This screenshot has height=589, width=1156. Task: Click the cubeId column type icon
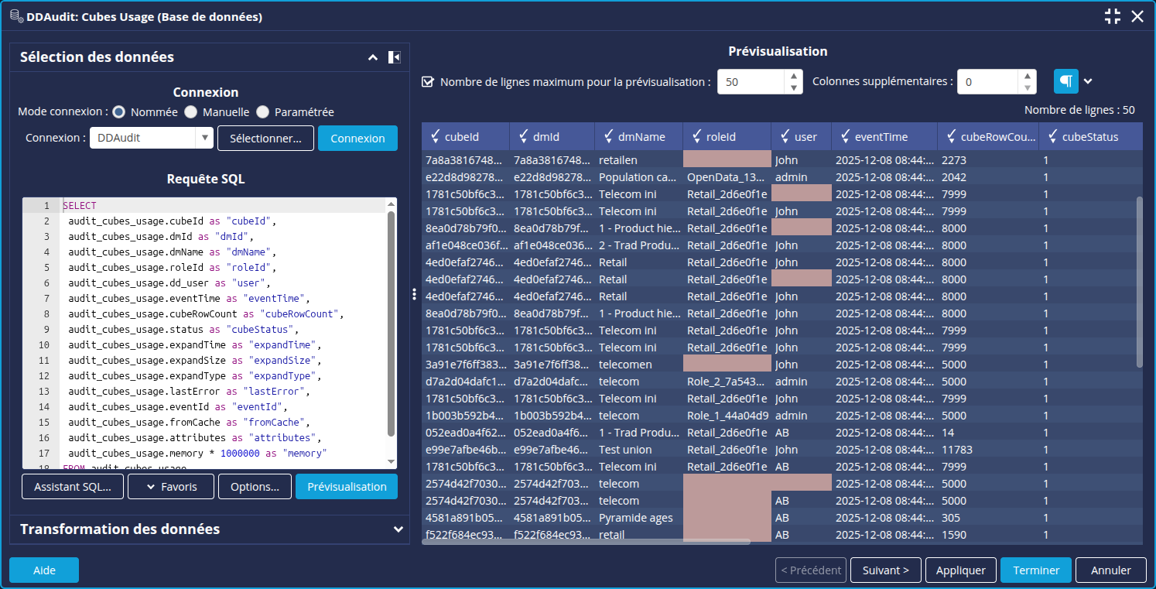tap(435, 137)
